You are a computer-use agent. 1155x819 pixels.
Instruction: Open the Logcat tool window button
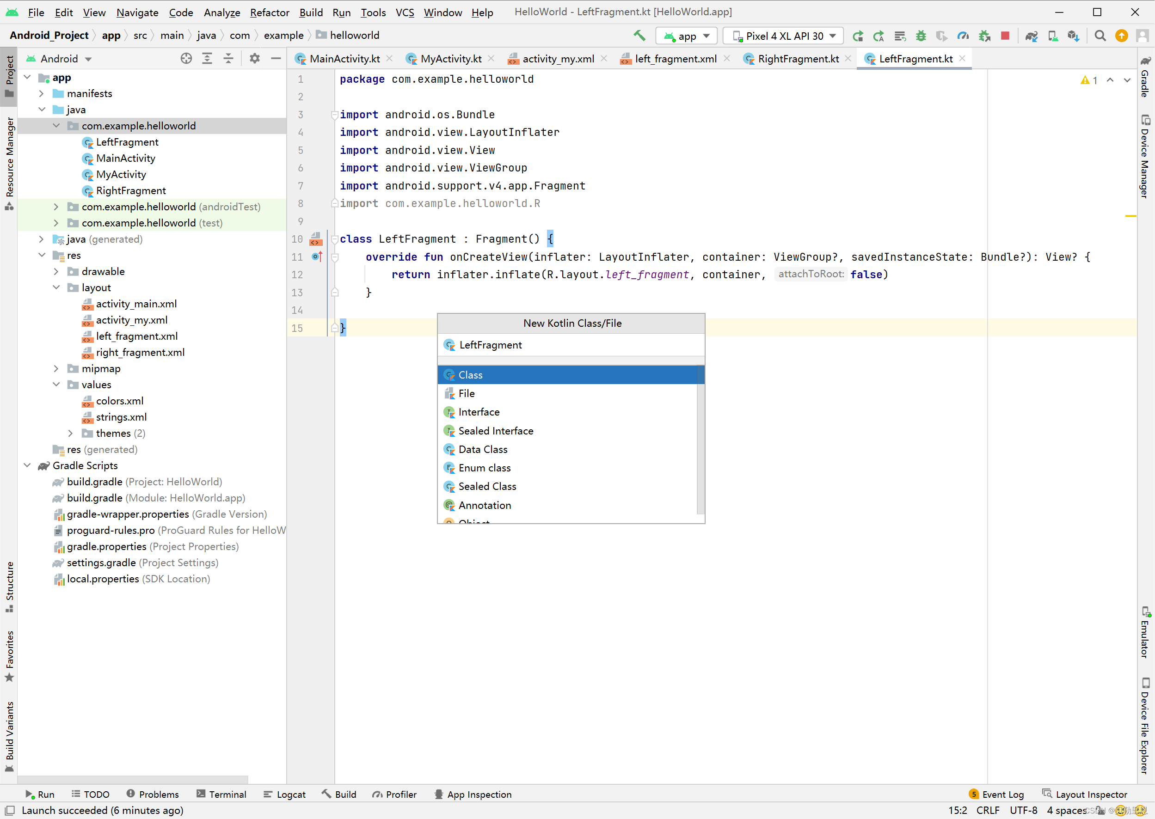(285, 794)
